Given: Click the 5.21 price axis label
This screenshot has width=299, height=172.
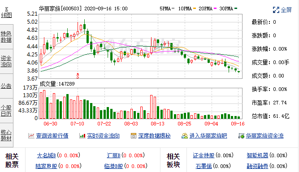Looking at the screenshot, I should pyautogui.click(x=32, y=14).
